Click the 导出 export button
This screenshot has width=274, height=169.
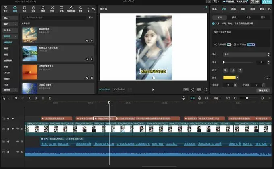266,2
